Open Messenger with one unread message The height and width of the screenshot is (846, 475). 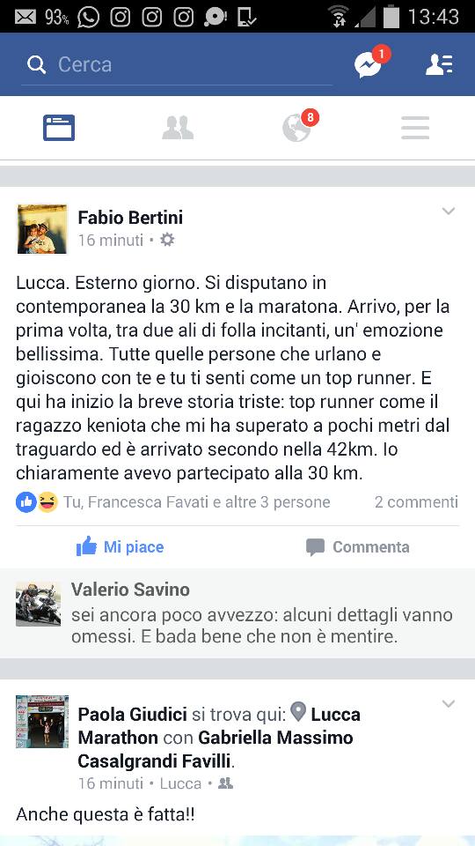pyautogui.click(x=370, y=63)
